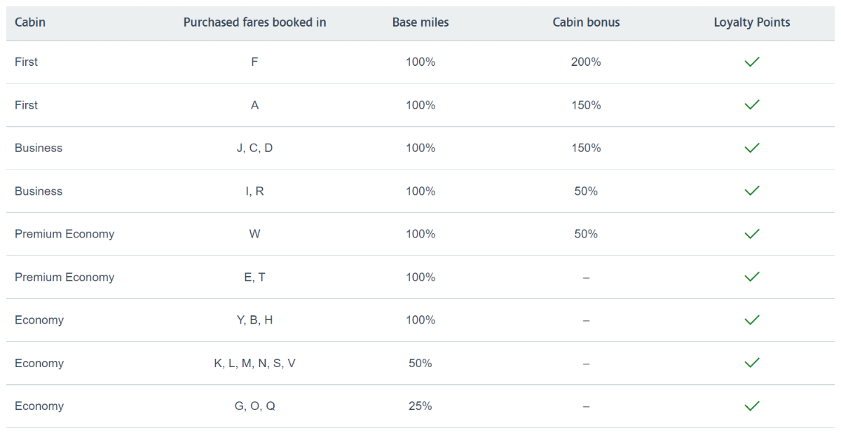Select the Purchased fares booked in header

point(254,22)
